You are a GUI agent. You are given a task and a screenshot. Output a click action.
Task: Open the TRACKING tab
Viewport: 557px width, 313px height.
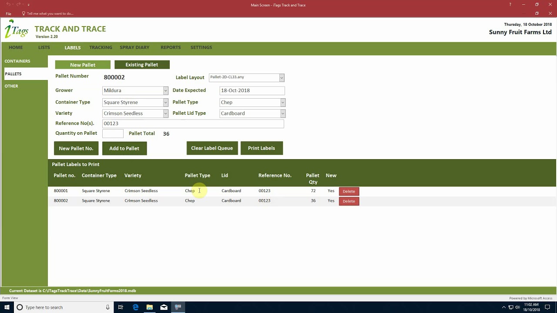[x=101, y=47]
